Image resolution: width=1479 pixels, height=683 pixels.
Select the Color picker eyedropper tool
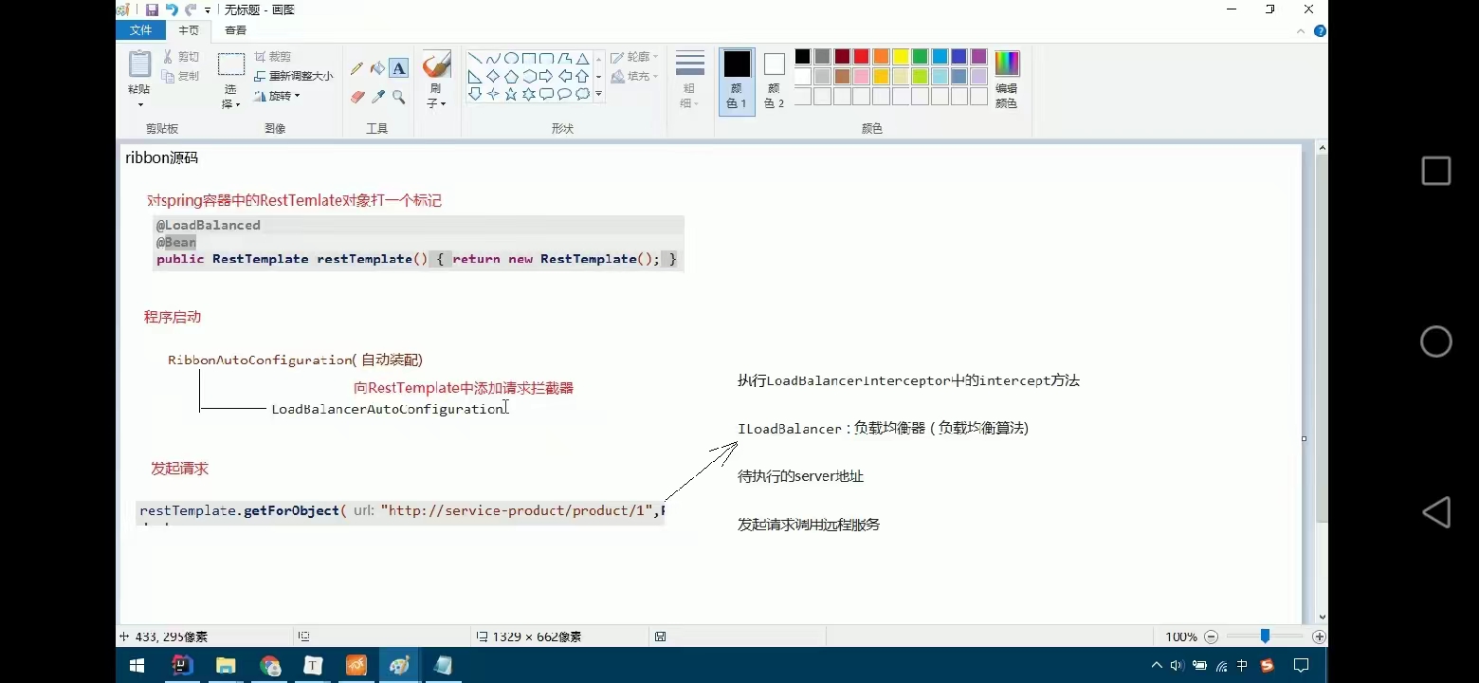click(377, 97)
